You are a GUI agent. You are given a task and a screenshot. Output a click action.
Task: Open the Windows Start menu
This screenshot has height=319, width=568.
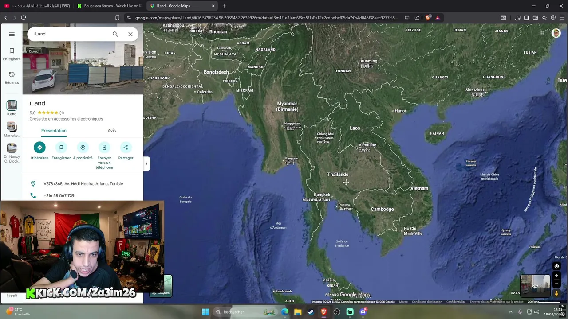205,312
